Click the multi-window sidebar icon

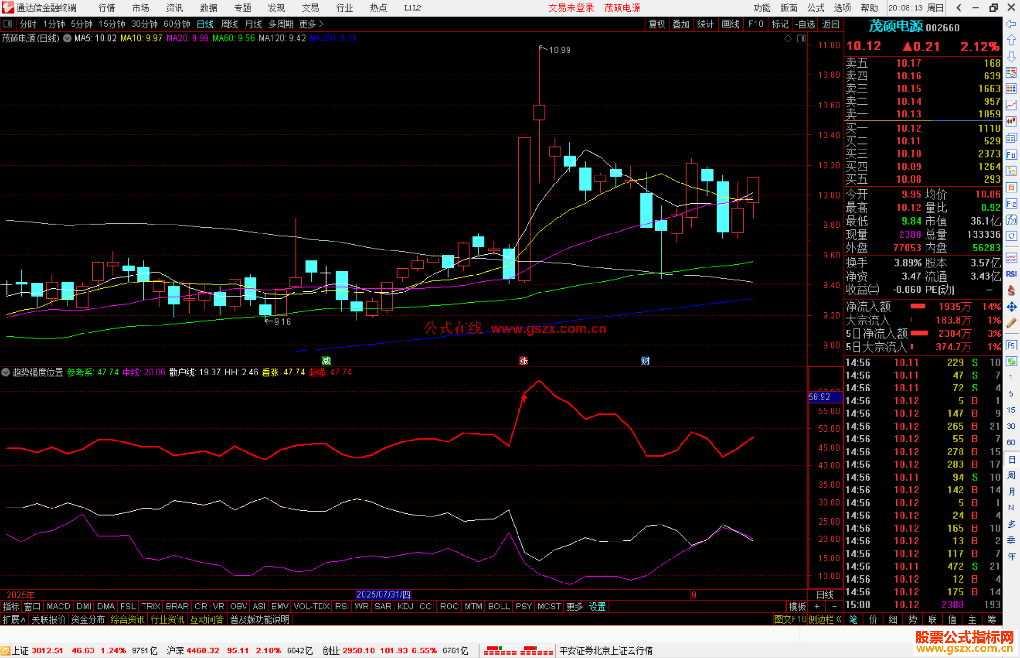pyautogui.click(x=1011, y=138)
